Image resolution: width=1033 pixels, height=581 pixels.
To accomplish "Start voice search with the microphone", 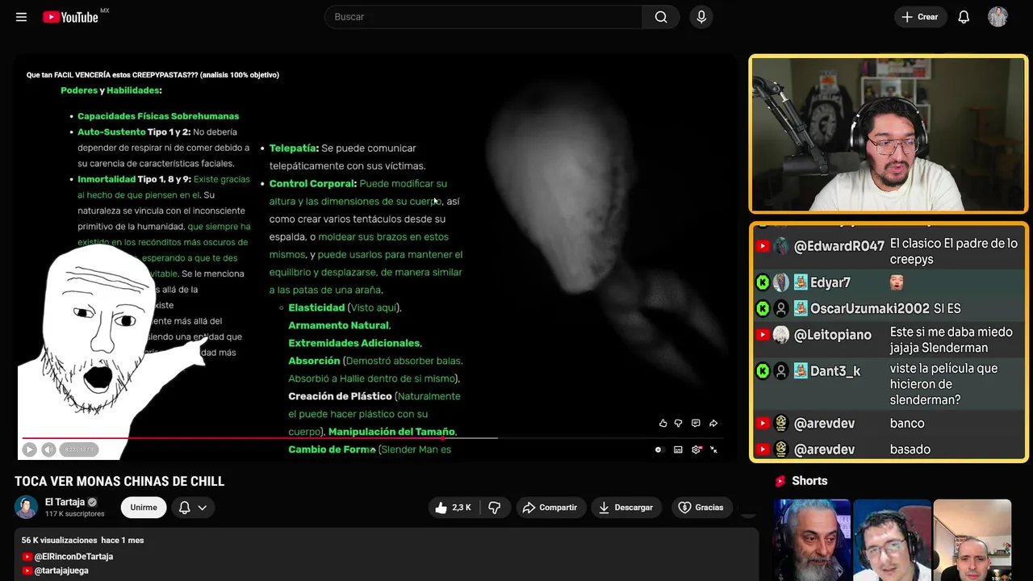I will (x=701, y=17).
